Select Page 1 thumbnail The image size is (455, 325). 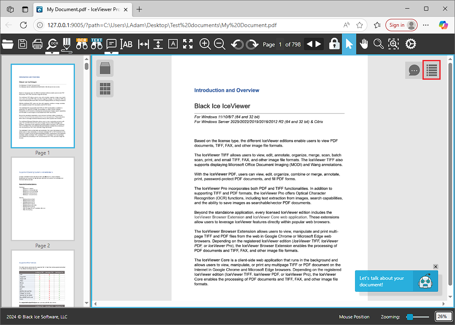coord(43,106)
